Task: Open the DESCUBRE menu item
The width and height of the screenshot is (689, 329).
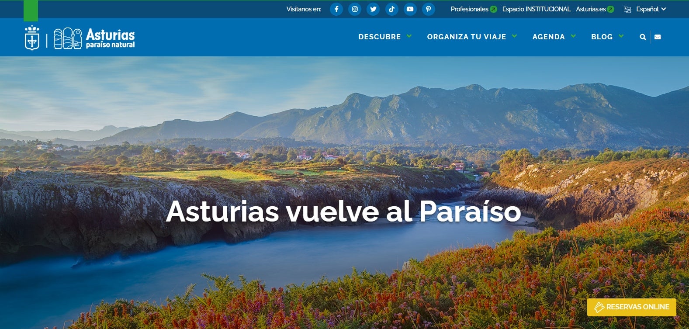Action: (380, 37)
